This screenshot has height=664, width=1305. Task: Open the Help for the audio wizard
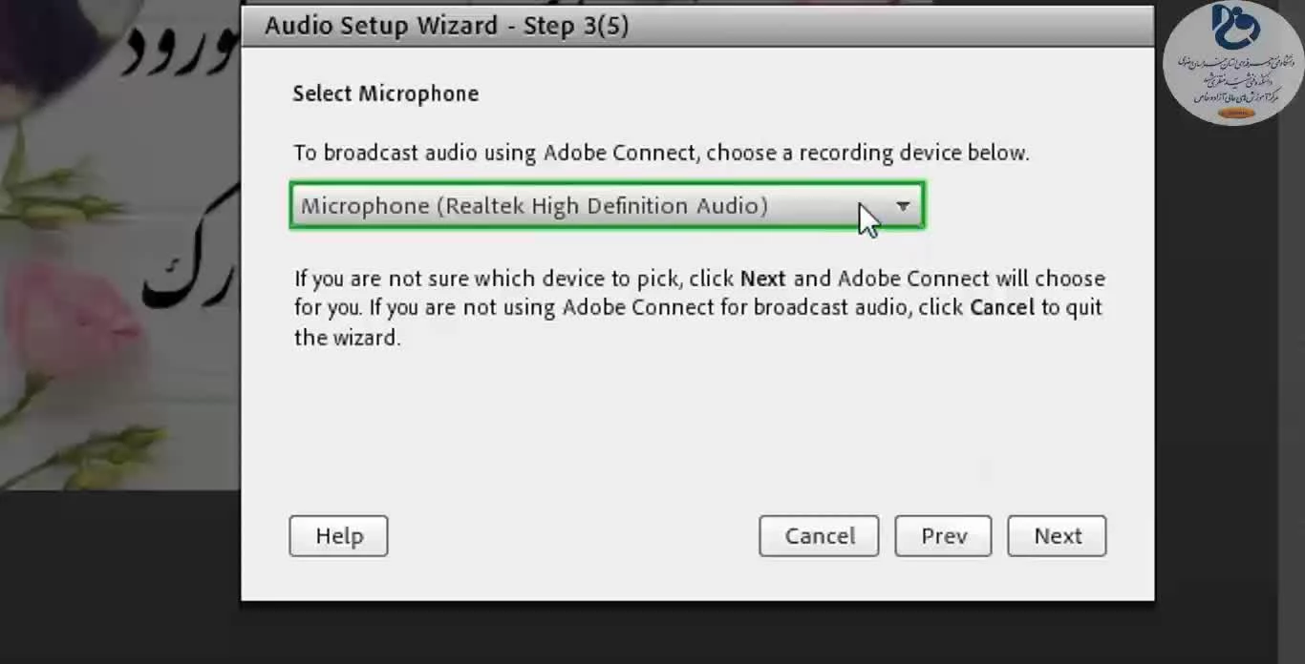point(338,536)
